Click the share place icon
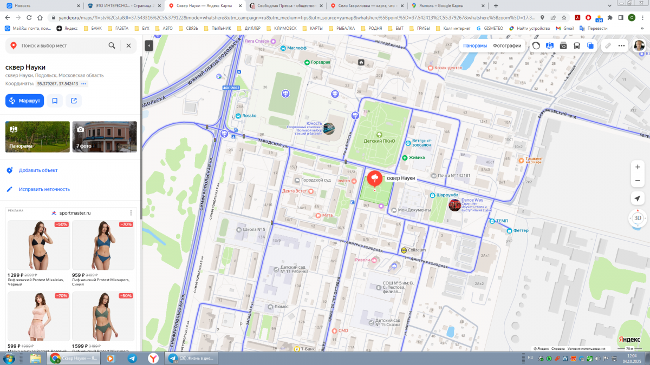 click(x=74, y=101)
